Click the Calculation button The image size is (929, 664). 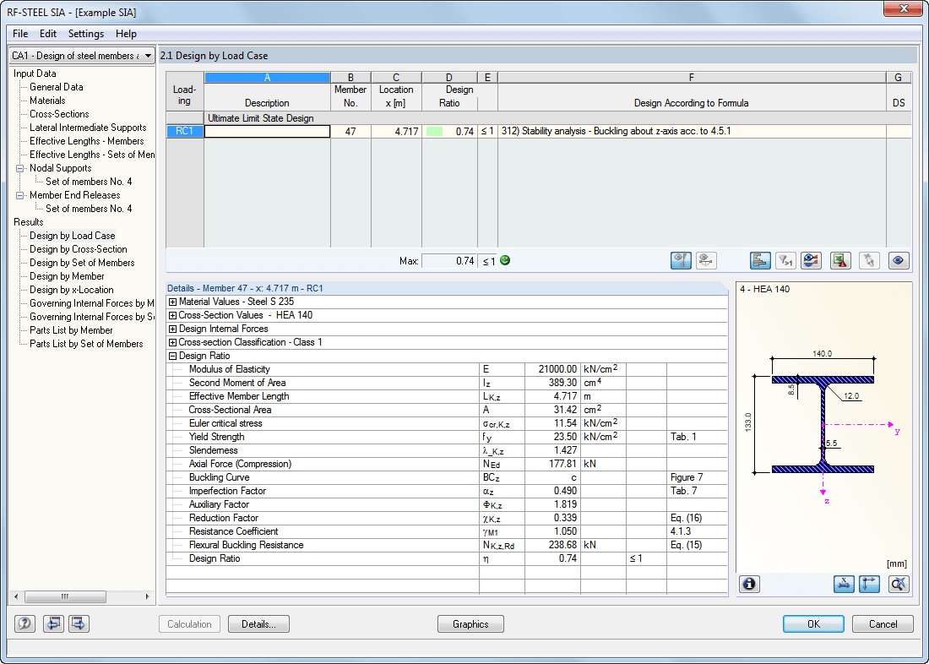pyautogui.click(x=189, y=623)
